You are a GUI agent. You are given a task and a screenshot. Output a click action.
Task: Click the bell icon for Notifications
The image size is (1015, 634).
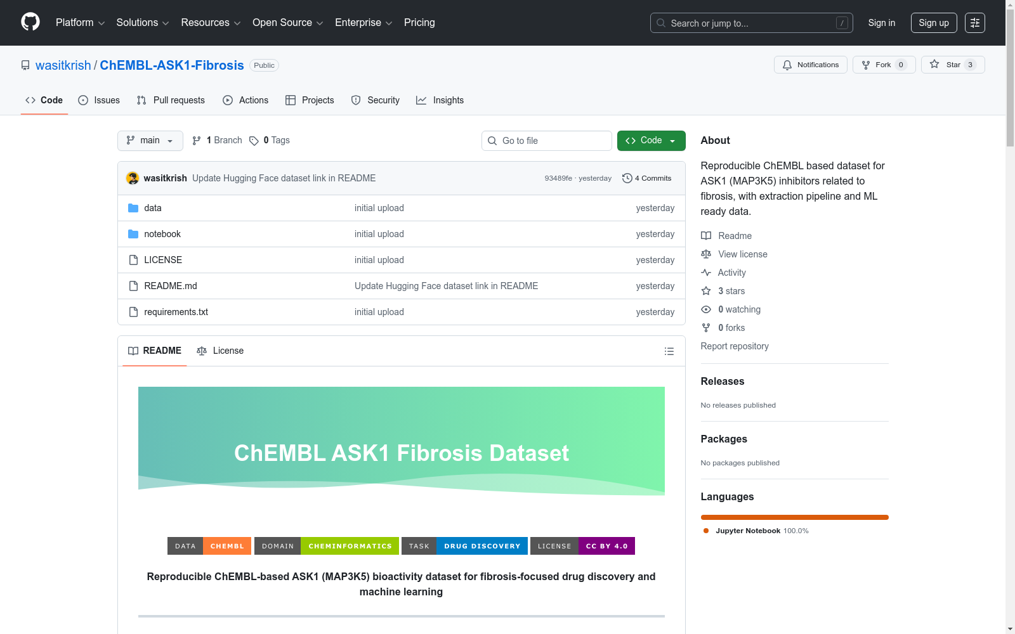click(787, 65)
